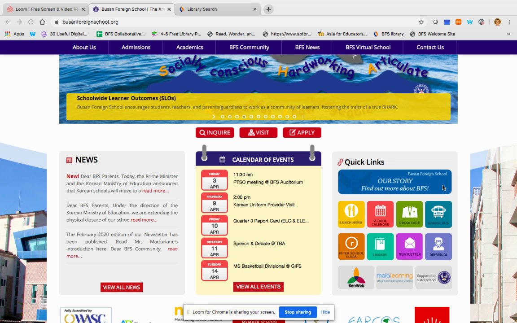
Task: Go to the browser home page
Action: [42, 22]
